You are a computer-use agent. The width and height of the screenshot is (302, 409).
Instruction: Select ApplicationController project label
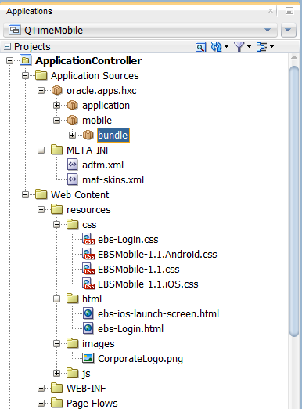tap(88, 61)
